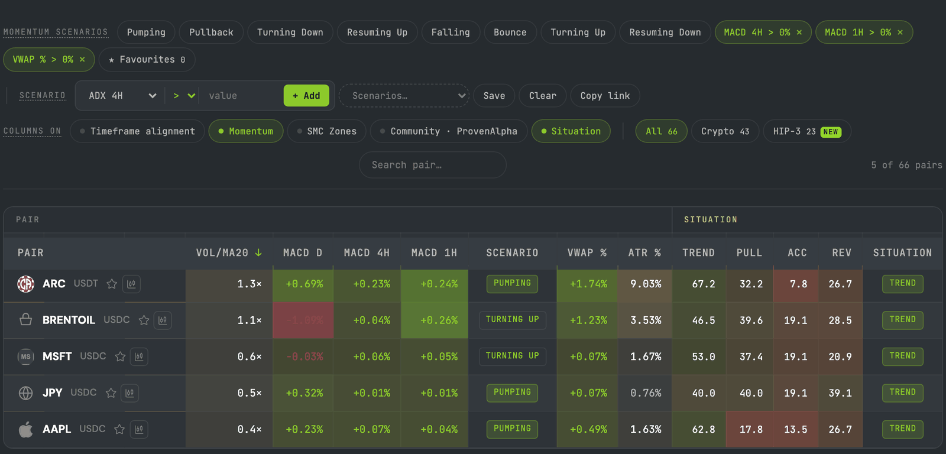Open chart icon for JPY row
The height and width of the screenshot is (454, 946).
(129, 393)
